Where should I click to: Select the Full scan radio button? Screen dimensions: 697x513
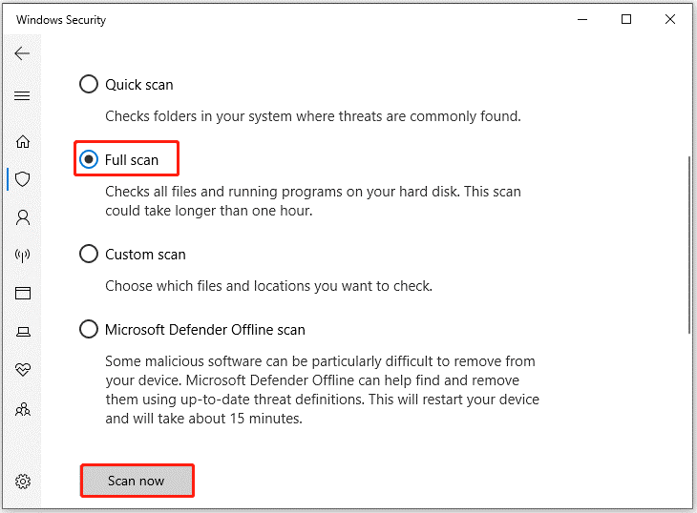click(89, 159)
